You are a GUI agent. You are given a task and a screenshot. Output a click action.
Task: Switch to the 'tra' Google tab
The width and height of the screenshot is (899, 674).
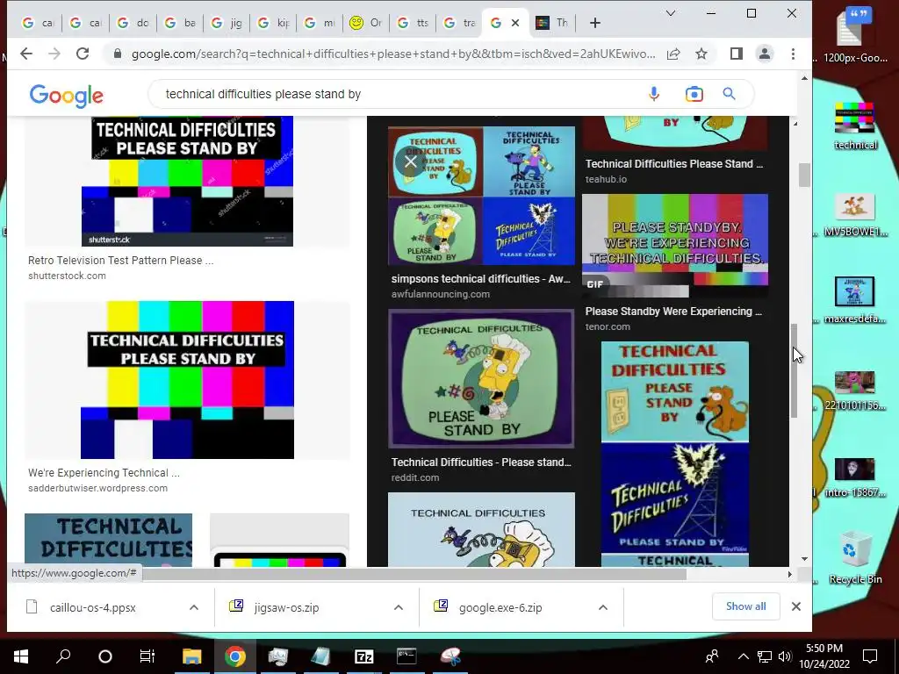[x=460, y=23]
